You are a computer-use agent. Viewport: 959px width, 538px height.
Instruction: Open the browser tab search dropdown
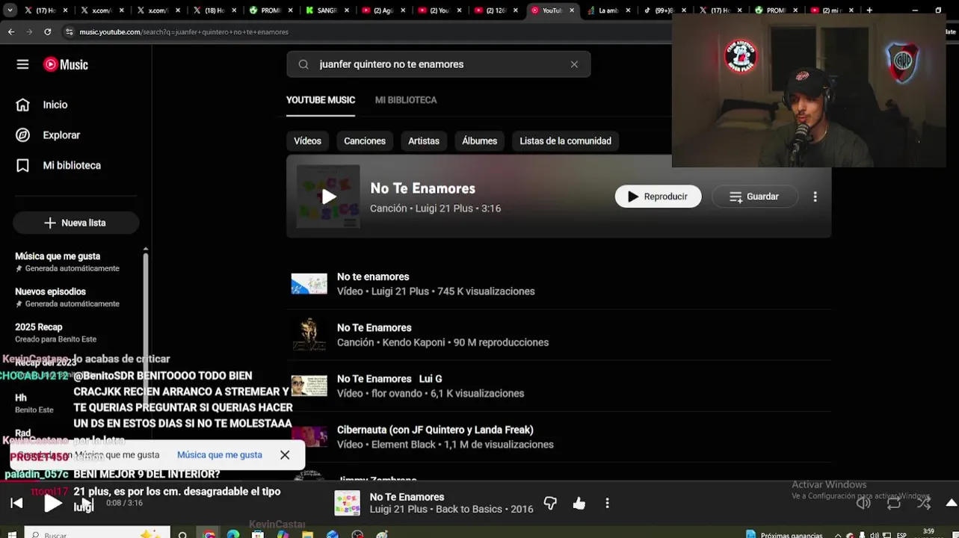[x=10, y=10]
